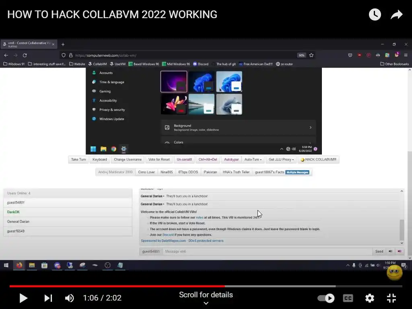Click the Keyboard button
This screenshot has height=309, width=412.
coord(100,159)
